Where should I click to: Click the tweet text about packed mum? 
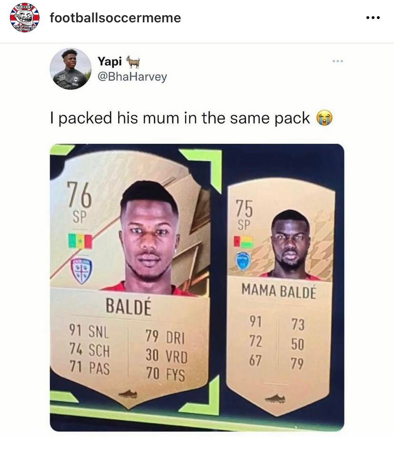pos(180,118)
